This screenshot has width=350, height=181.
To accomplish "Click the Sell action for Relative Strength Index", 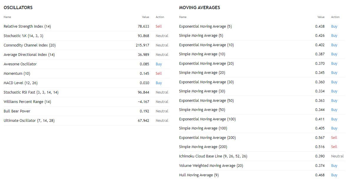I will (x=159, y=26).
